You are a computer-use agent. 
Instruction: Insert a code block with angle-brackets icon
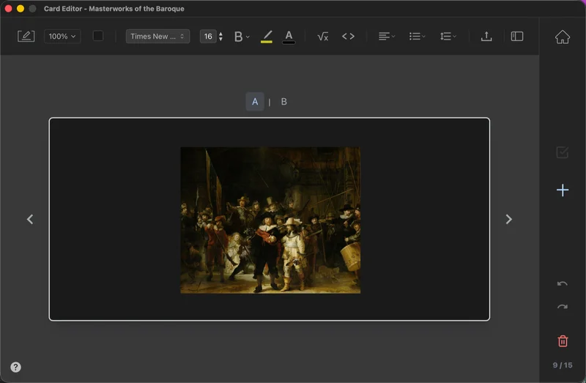349,36
